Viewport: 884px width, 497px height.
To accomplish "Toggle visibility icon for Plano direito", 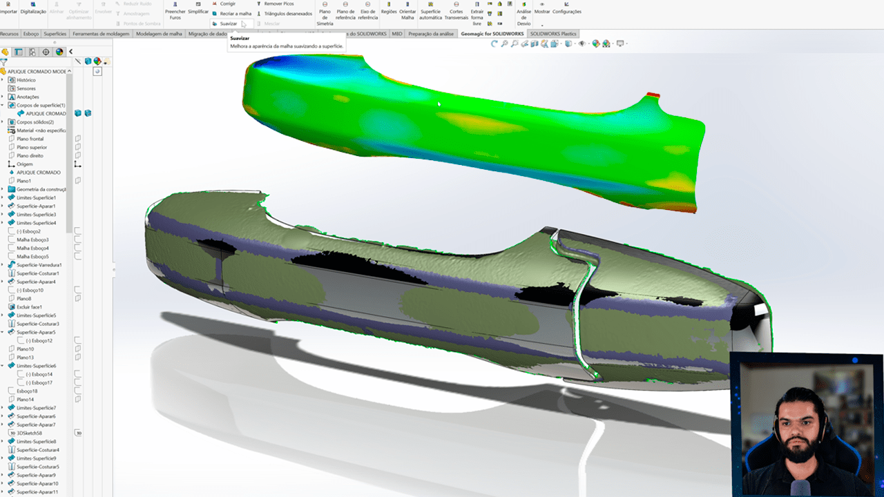I will coord(78,155).
